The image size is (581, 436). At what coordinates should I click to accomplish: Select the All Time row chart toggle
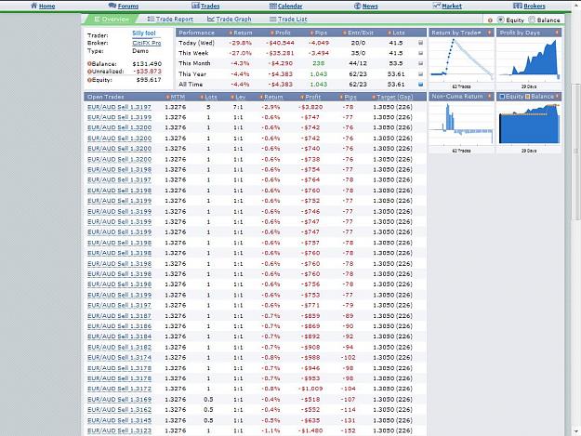(420, 84)
